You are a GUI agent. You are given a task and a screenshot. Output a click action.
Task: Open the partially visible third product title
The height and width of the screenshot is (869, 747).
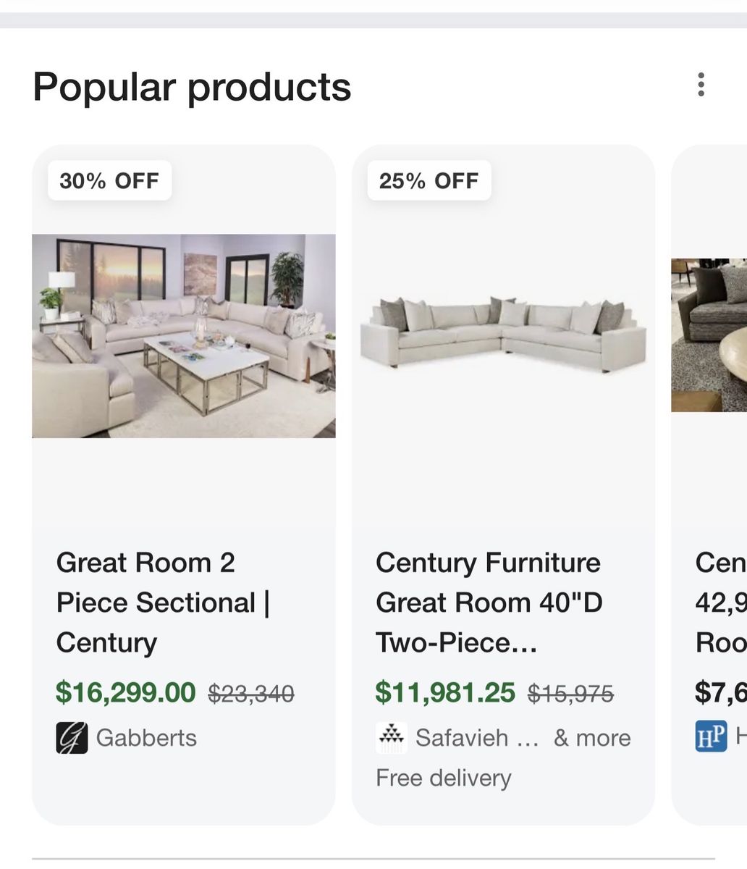tap(720, 603)
